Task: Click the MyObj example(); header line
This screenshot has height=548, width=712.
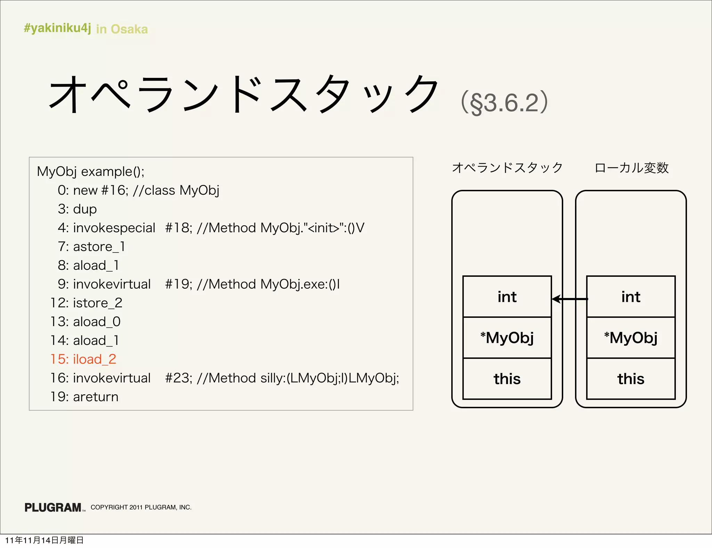Action: tap(90, 171)
